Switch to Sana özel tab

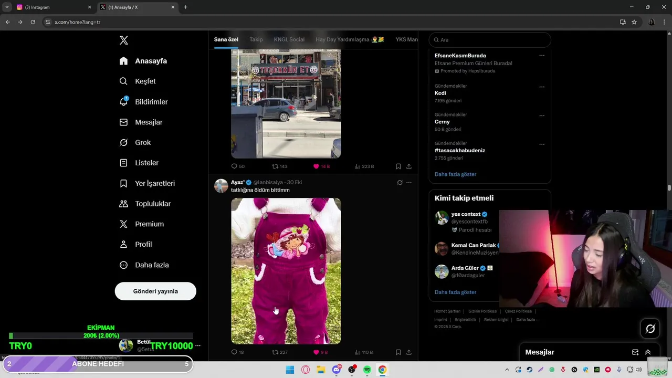[226, 39]
